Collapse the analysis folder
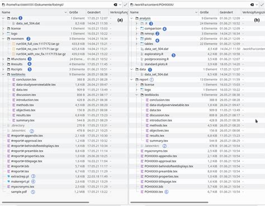 click(x=131, y=18)
